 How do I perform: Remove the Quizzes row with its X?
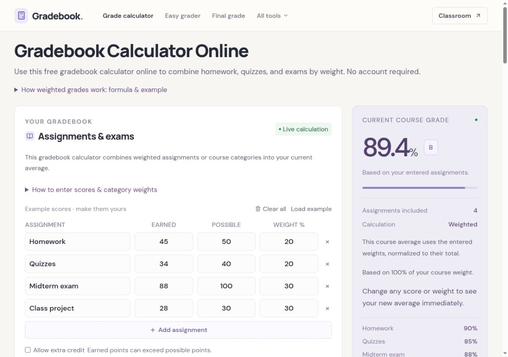point(327,264)
